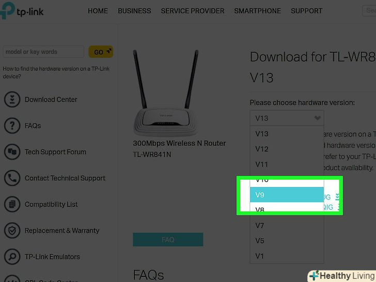
Task: Select V11 in the version list
Action: (287, 164)
